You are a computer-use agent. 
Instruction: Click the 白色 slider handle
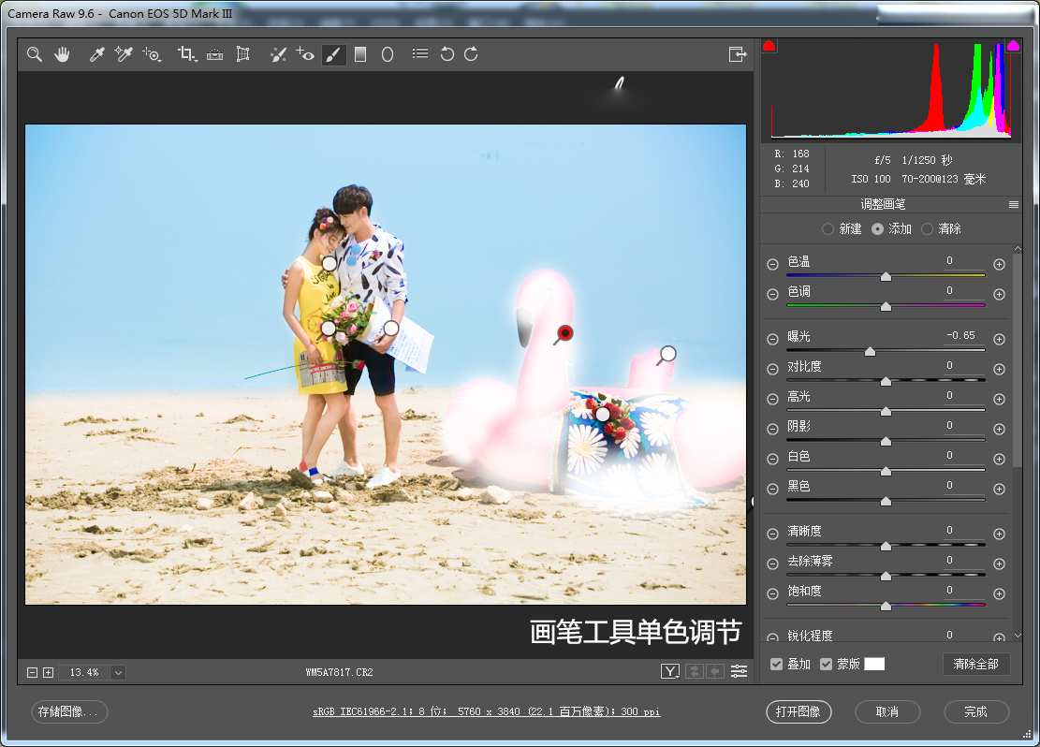pyautogui.click(x=886, y=471)
